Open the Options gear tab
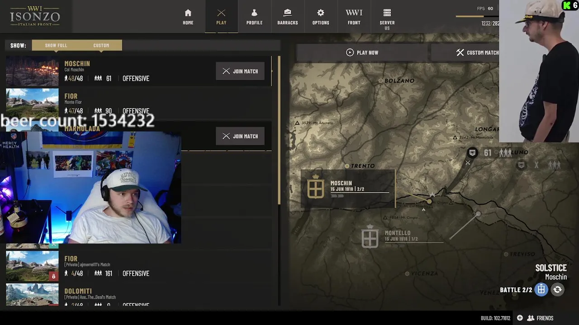 click(321, 17)
